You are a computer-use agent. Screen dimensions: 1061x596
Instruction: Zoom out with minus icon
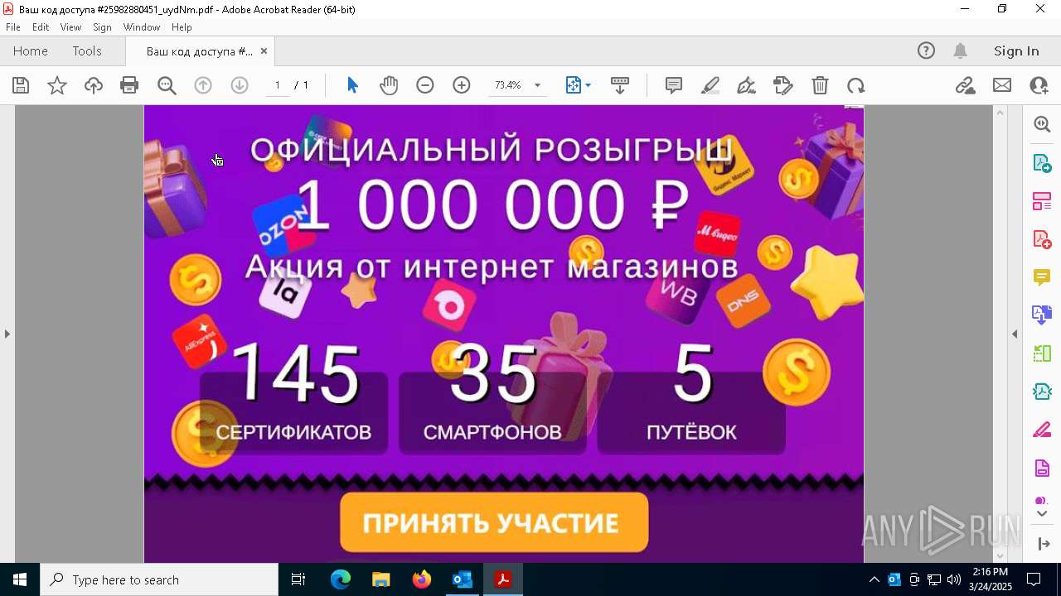pyautogui.click(x=425, y=85)
